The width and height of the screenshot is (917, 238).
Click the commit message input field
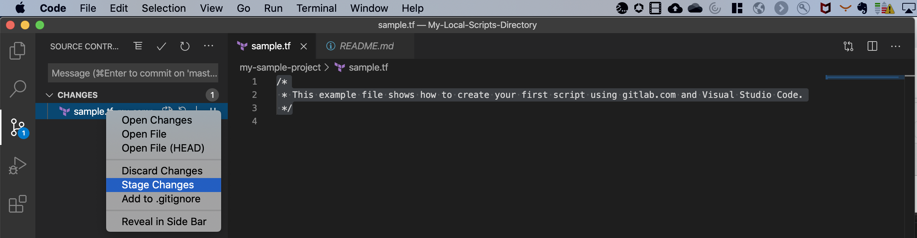[133, 73]
